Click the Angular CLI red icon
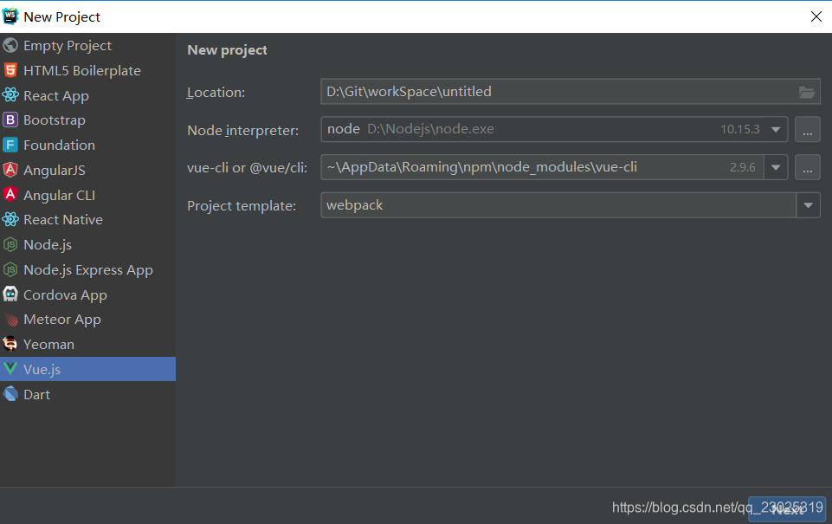Image resolution: width=832 pixels, height=524 pixels. (x=10, y=194)
